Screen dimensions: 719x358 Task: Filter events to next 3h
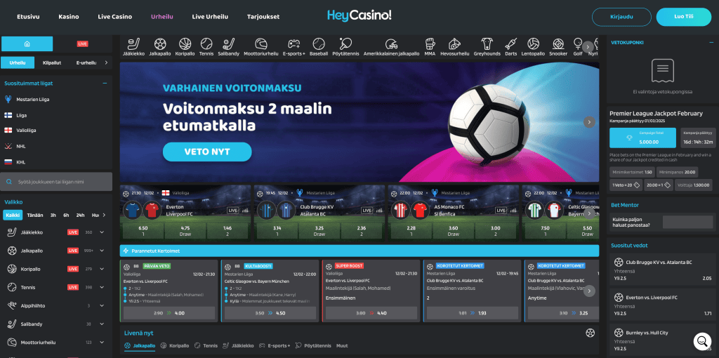pyautogui.click(x=53, y=215)
